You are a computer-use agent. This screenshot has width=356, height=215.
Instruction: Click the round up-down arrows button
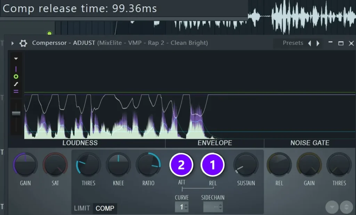point(347,207)
